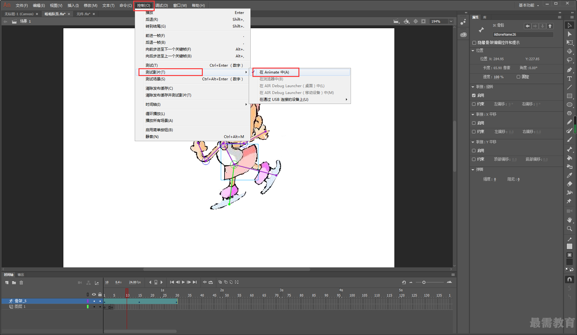Viewport: 577px width, 335px height.
Task: Click the previous sibling bone left-arrow
Action: coord(527,26)
